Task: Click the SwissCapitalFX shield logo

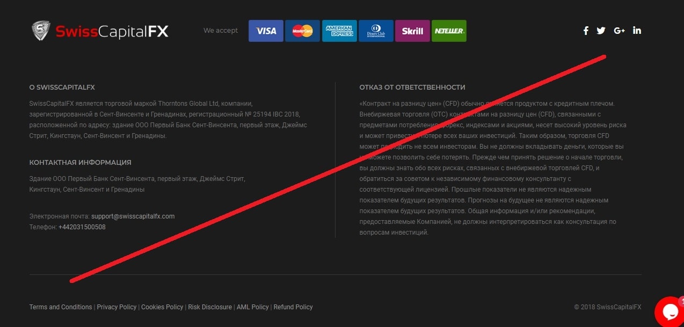Action: [x=40, y=31]
